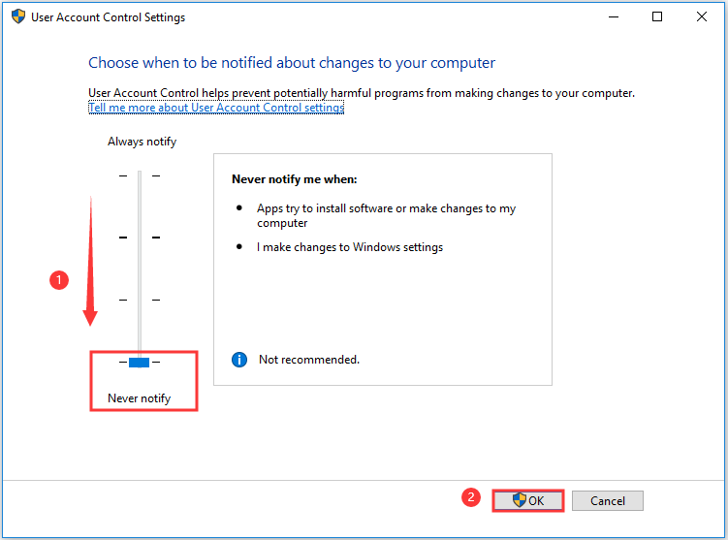This screenshot has width=728, height=540.
Task: Click the OK button with shield
Action: coord(528,500)
